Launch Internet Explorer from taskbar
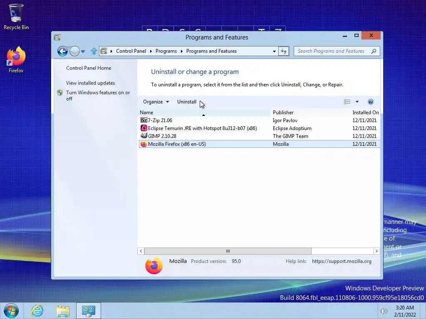426x319 pixels. click(37, 311)
